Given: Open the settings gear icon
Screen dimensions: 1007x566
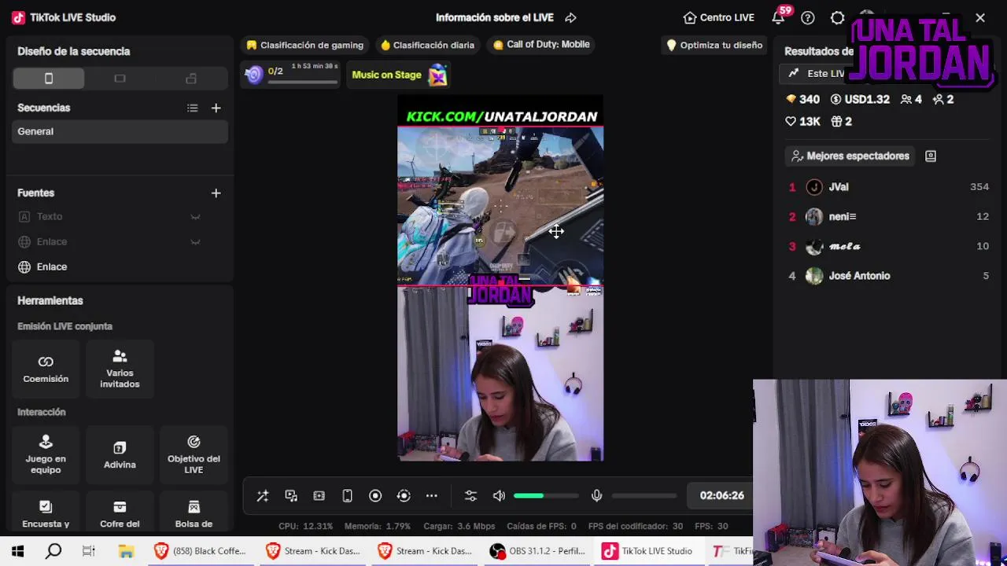Looking at the screenshot, I should tap(837, 17).
